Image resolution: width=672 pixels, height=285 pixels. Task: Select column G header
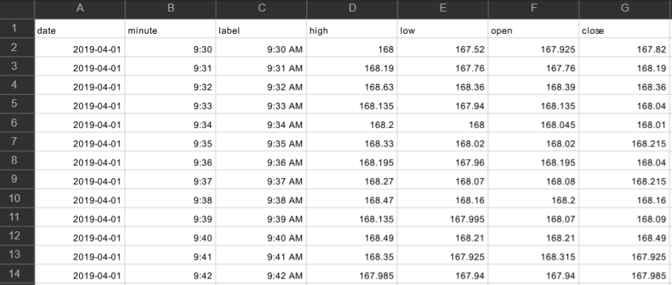coord(625,9)
